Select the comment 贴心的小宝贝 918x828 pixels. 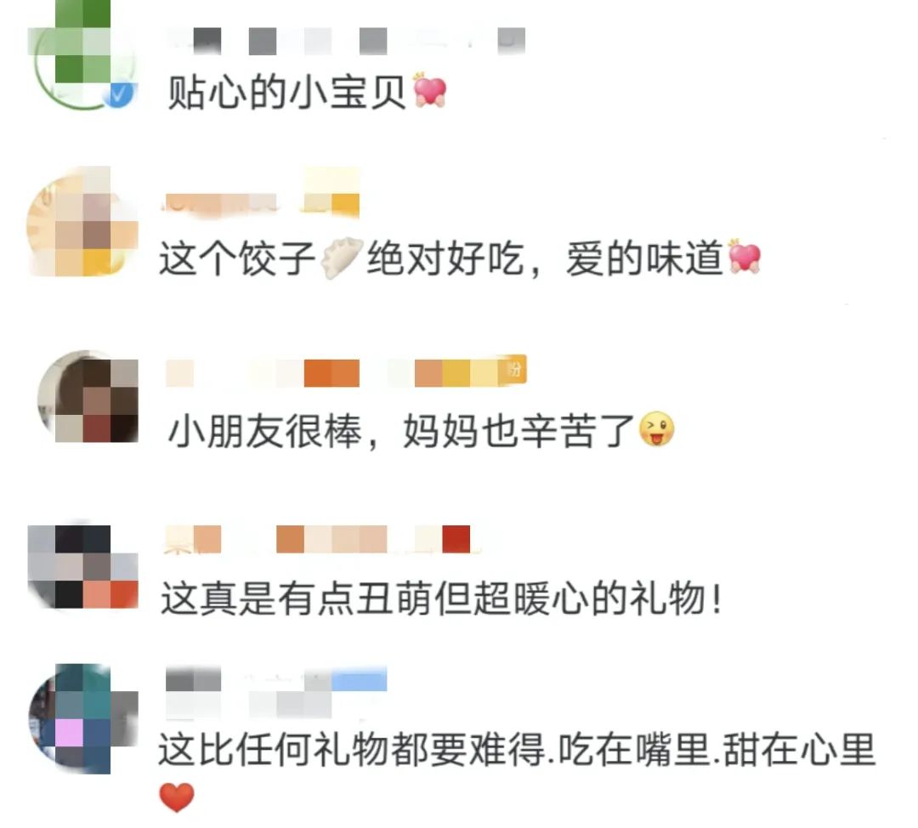(286, 93)
